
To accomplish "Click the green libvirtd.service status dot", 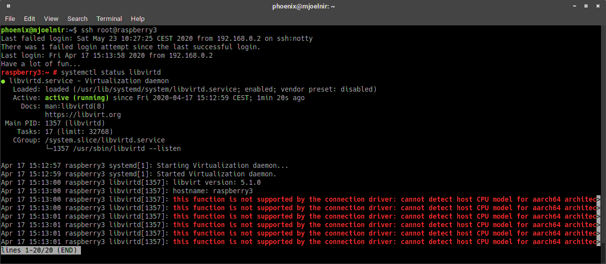I will (3, 81).
